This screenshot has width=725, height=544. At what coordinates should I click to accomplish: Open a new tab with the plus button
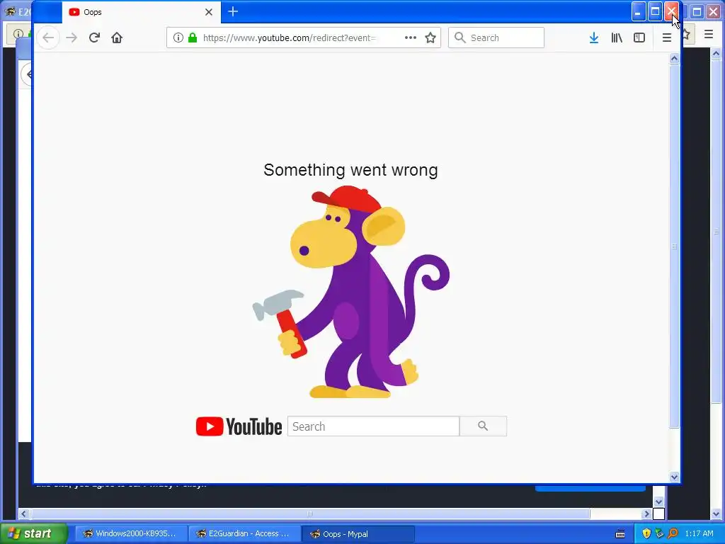(x=233, y=12)
